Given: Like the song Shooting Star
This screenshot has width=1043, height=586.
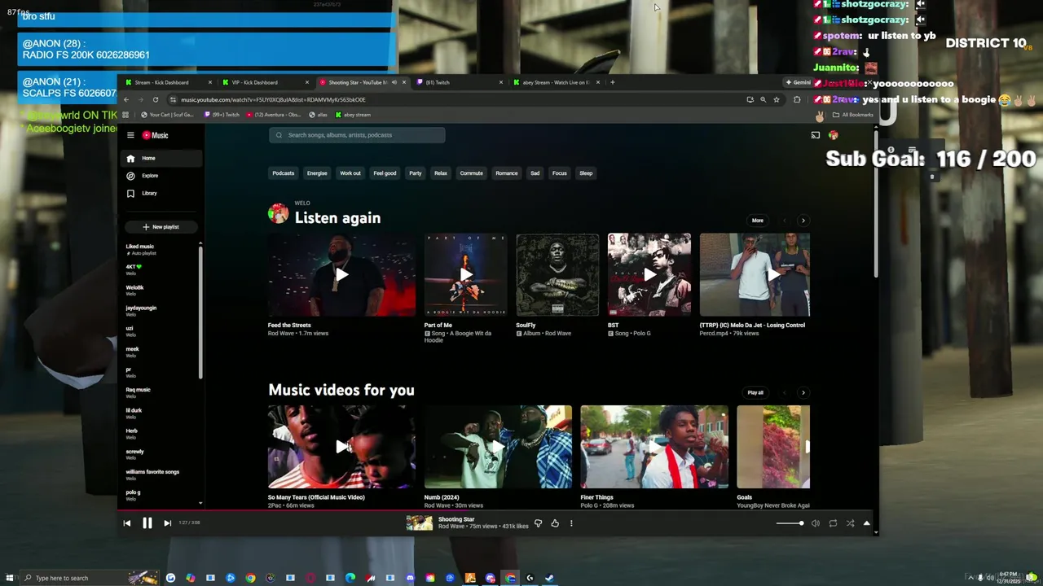Looking at the screenshot, I should 555,523.
